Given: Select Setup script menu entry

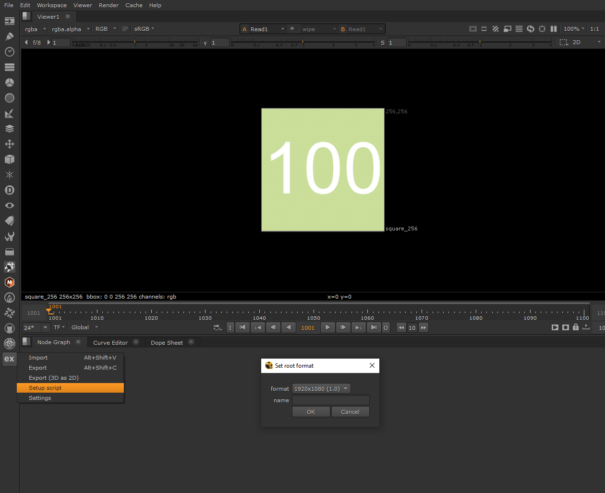Looking at the screenshot, I should tap(70, 388).
